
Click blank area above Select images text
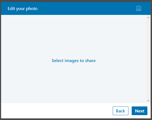[74, 37]
